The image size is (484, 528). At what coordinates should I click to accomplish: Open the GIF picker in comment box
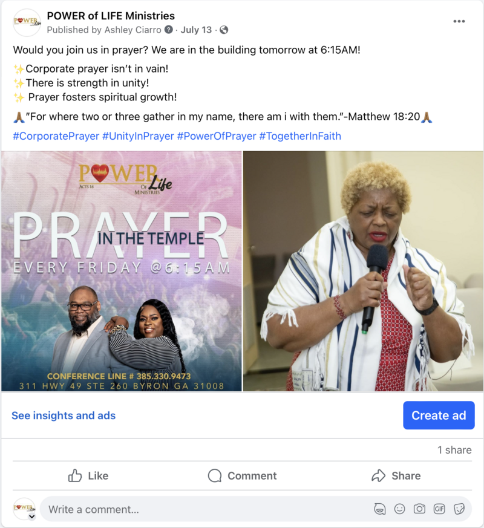pos(439,509)
